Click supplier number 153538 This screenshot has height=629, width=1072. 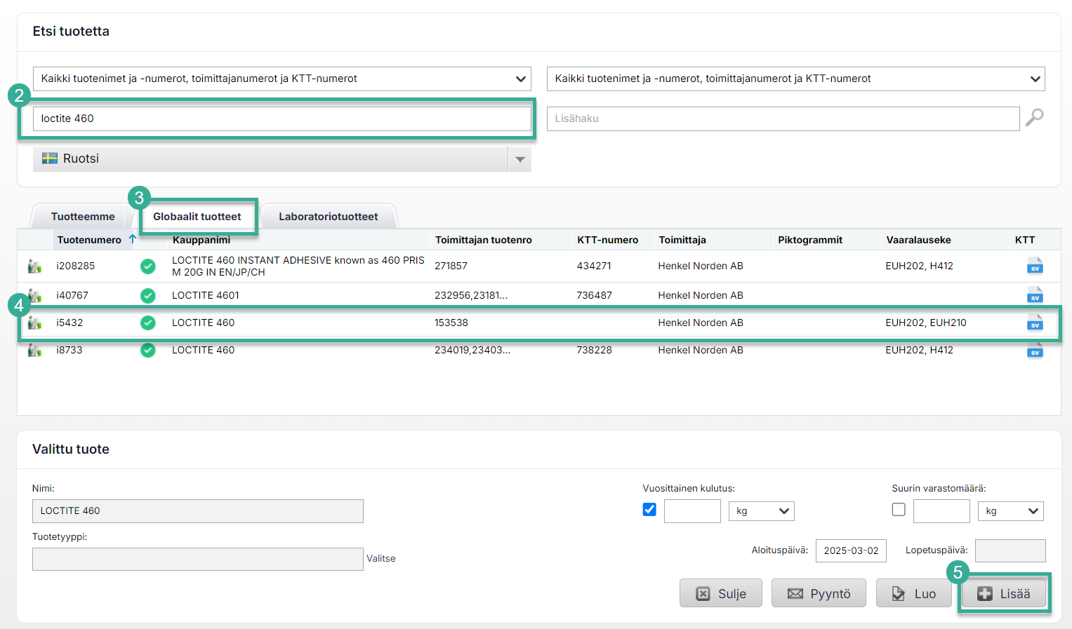(451, 323)
